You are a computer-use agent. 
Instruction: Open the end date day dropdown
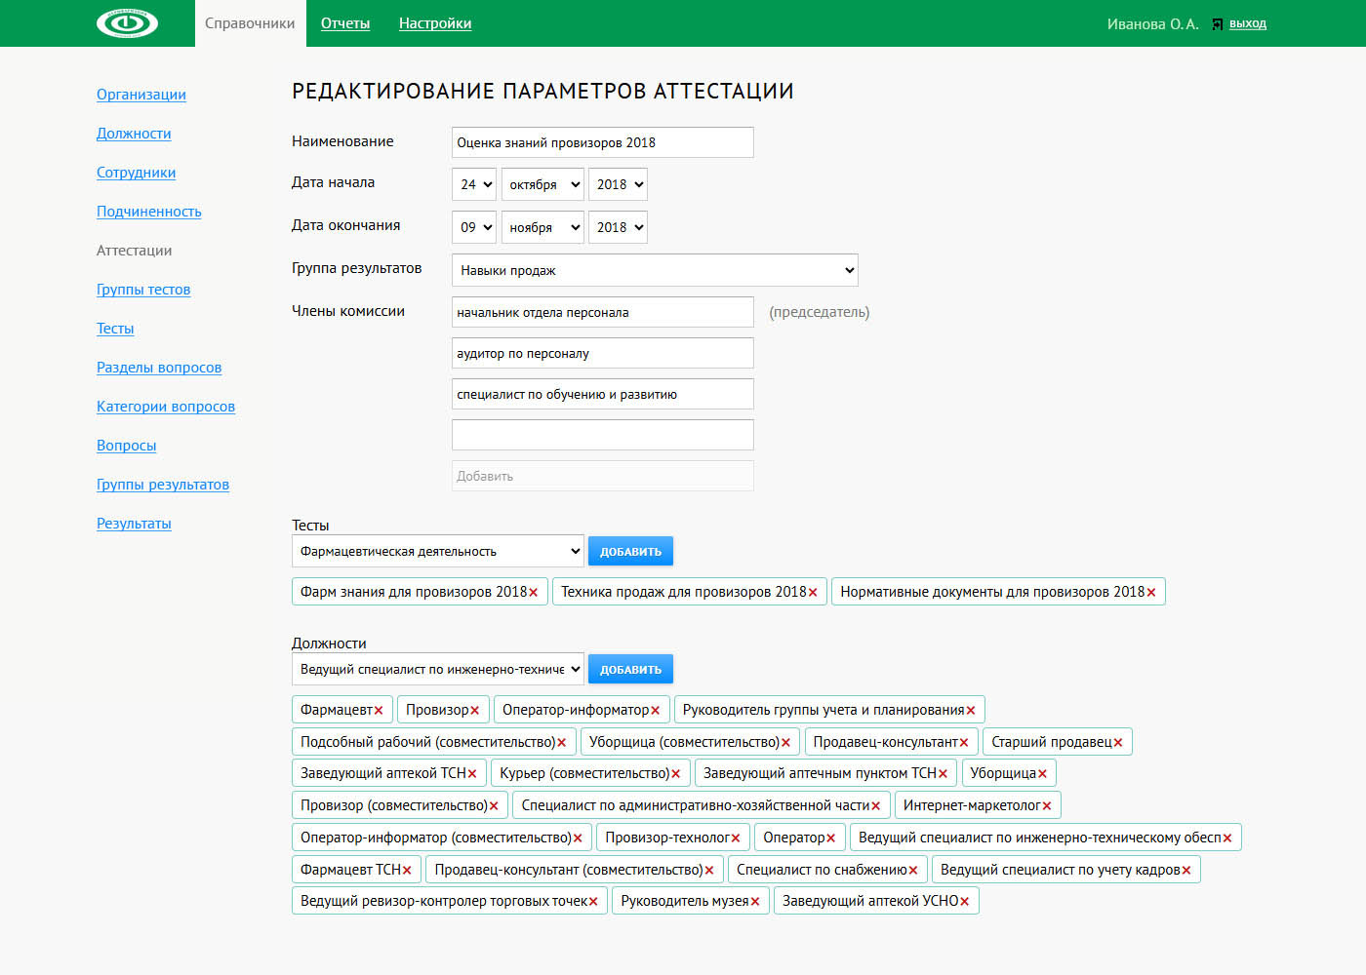click(475, 227)
